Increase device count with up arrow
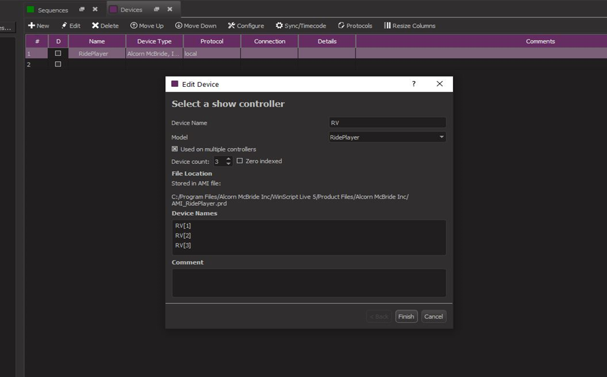 (x=228, y=159)
